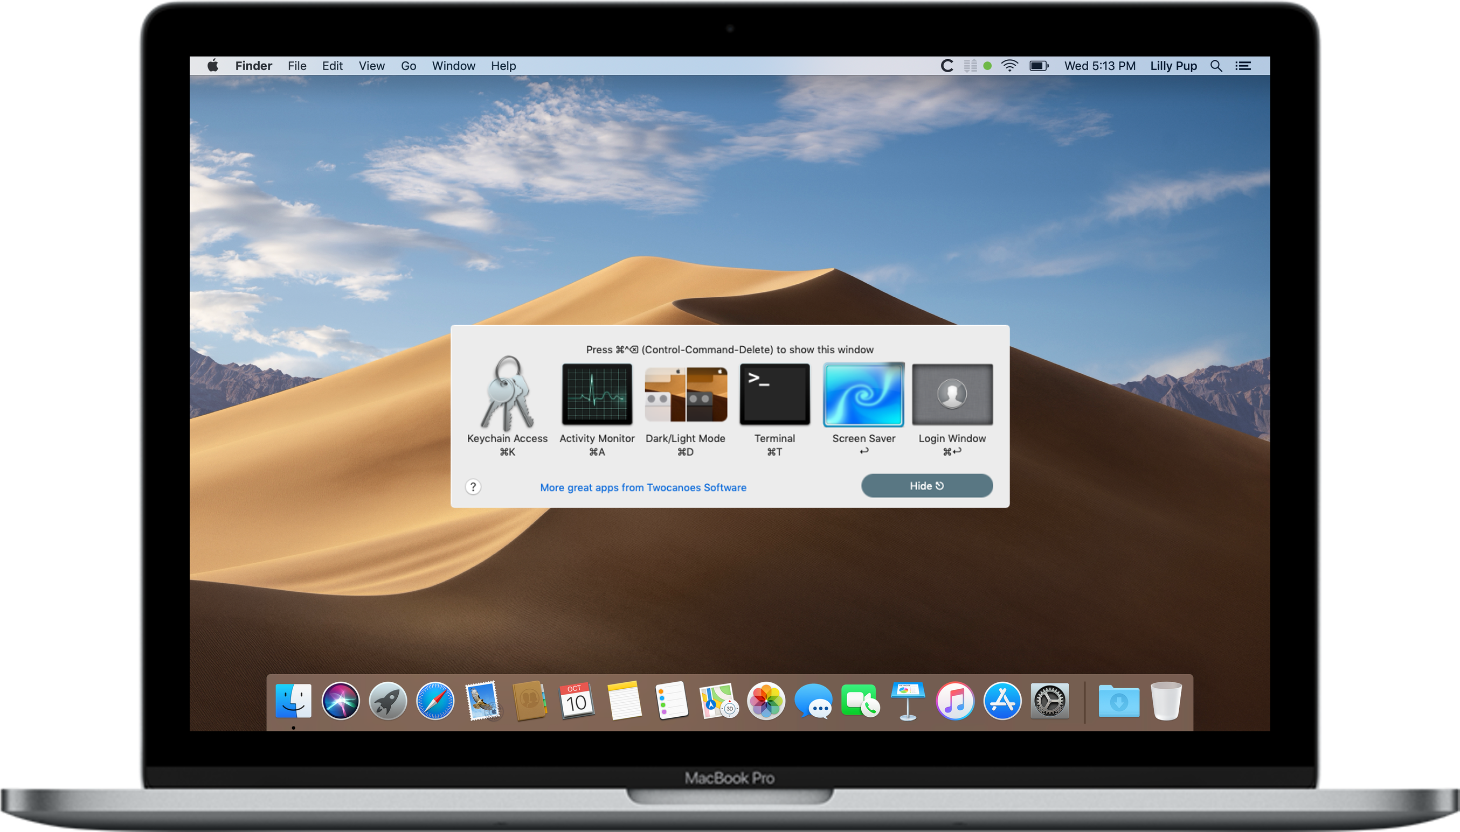Open the Go menu
The width and height of the screenshot is (1460, 832).
pyautogui.click(x=409, y=66)
